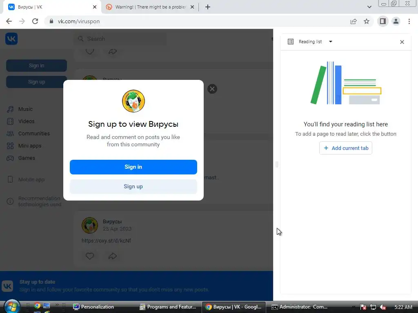Click the lock icon in the address bar
Viewport: 418px width, 313px height.
[x=51, y=21]
